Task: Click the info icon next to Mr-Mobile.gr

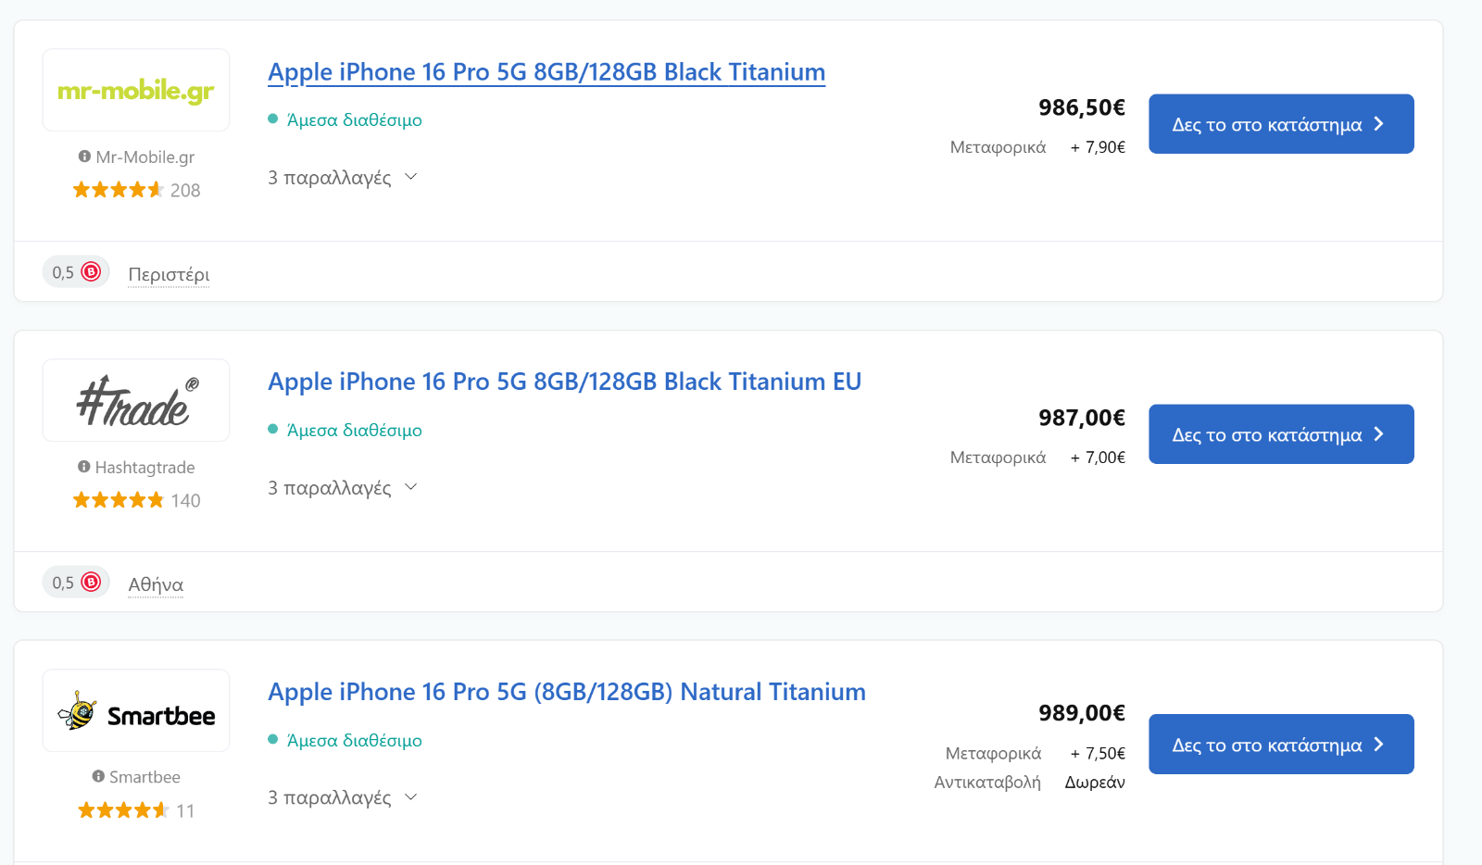Action: (x=84, y=157)
